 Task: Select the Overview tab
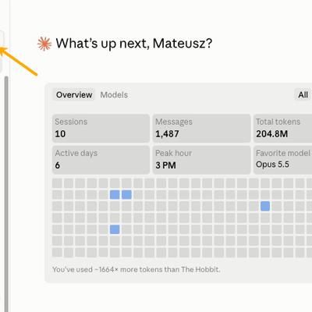click(74, 95)
